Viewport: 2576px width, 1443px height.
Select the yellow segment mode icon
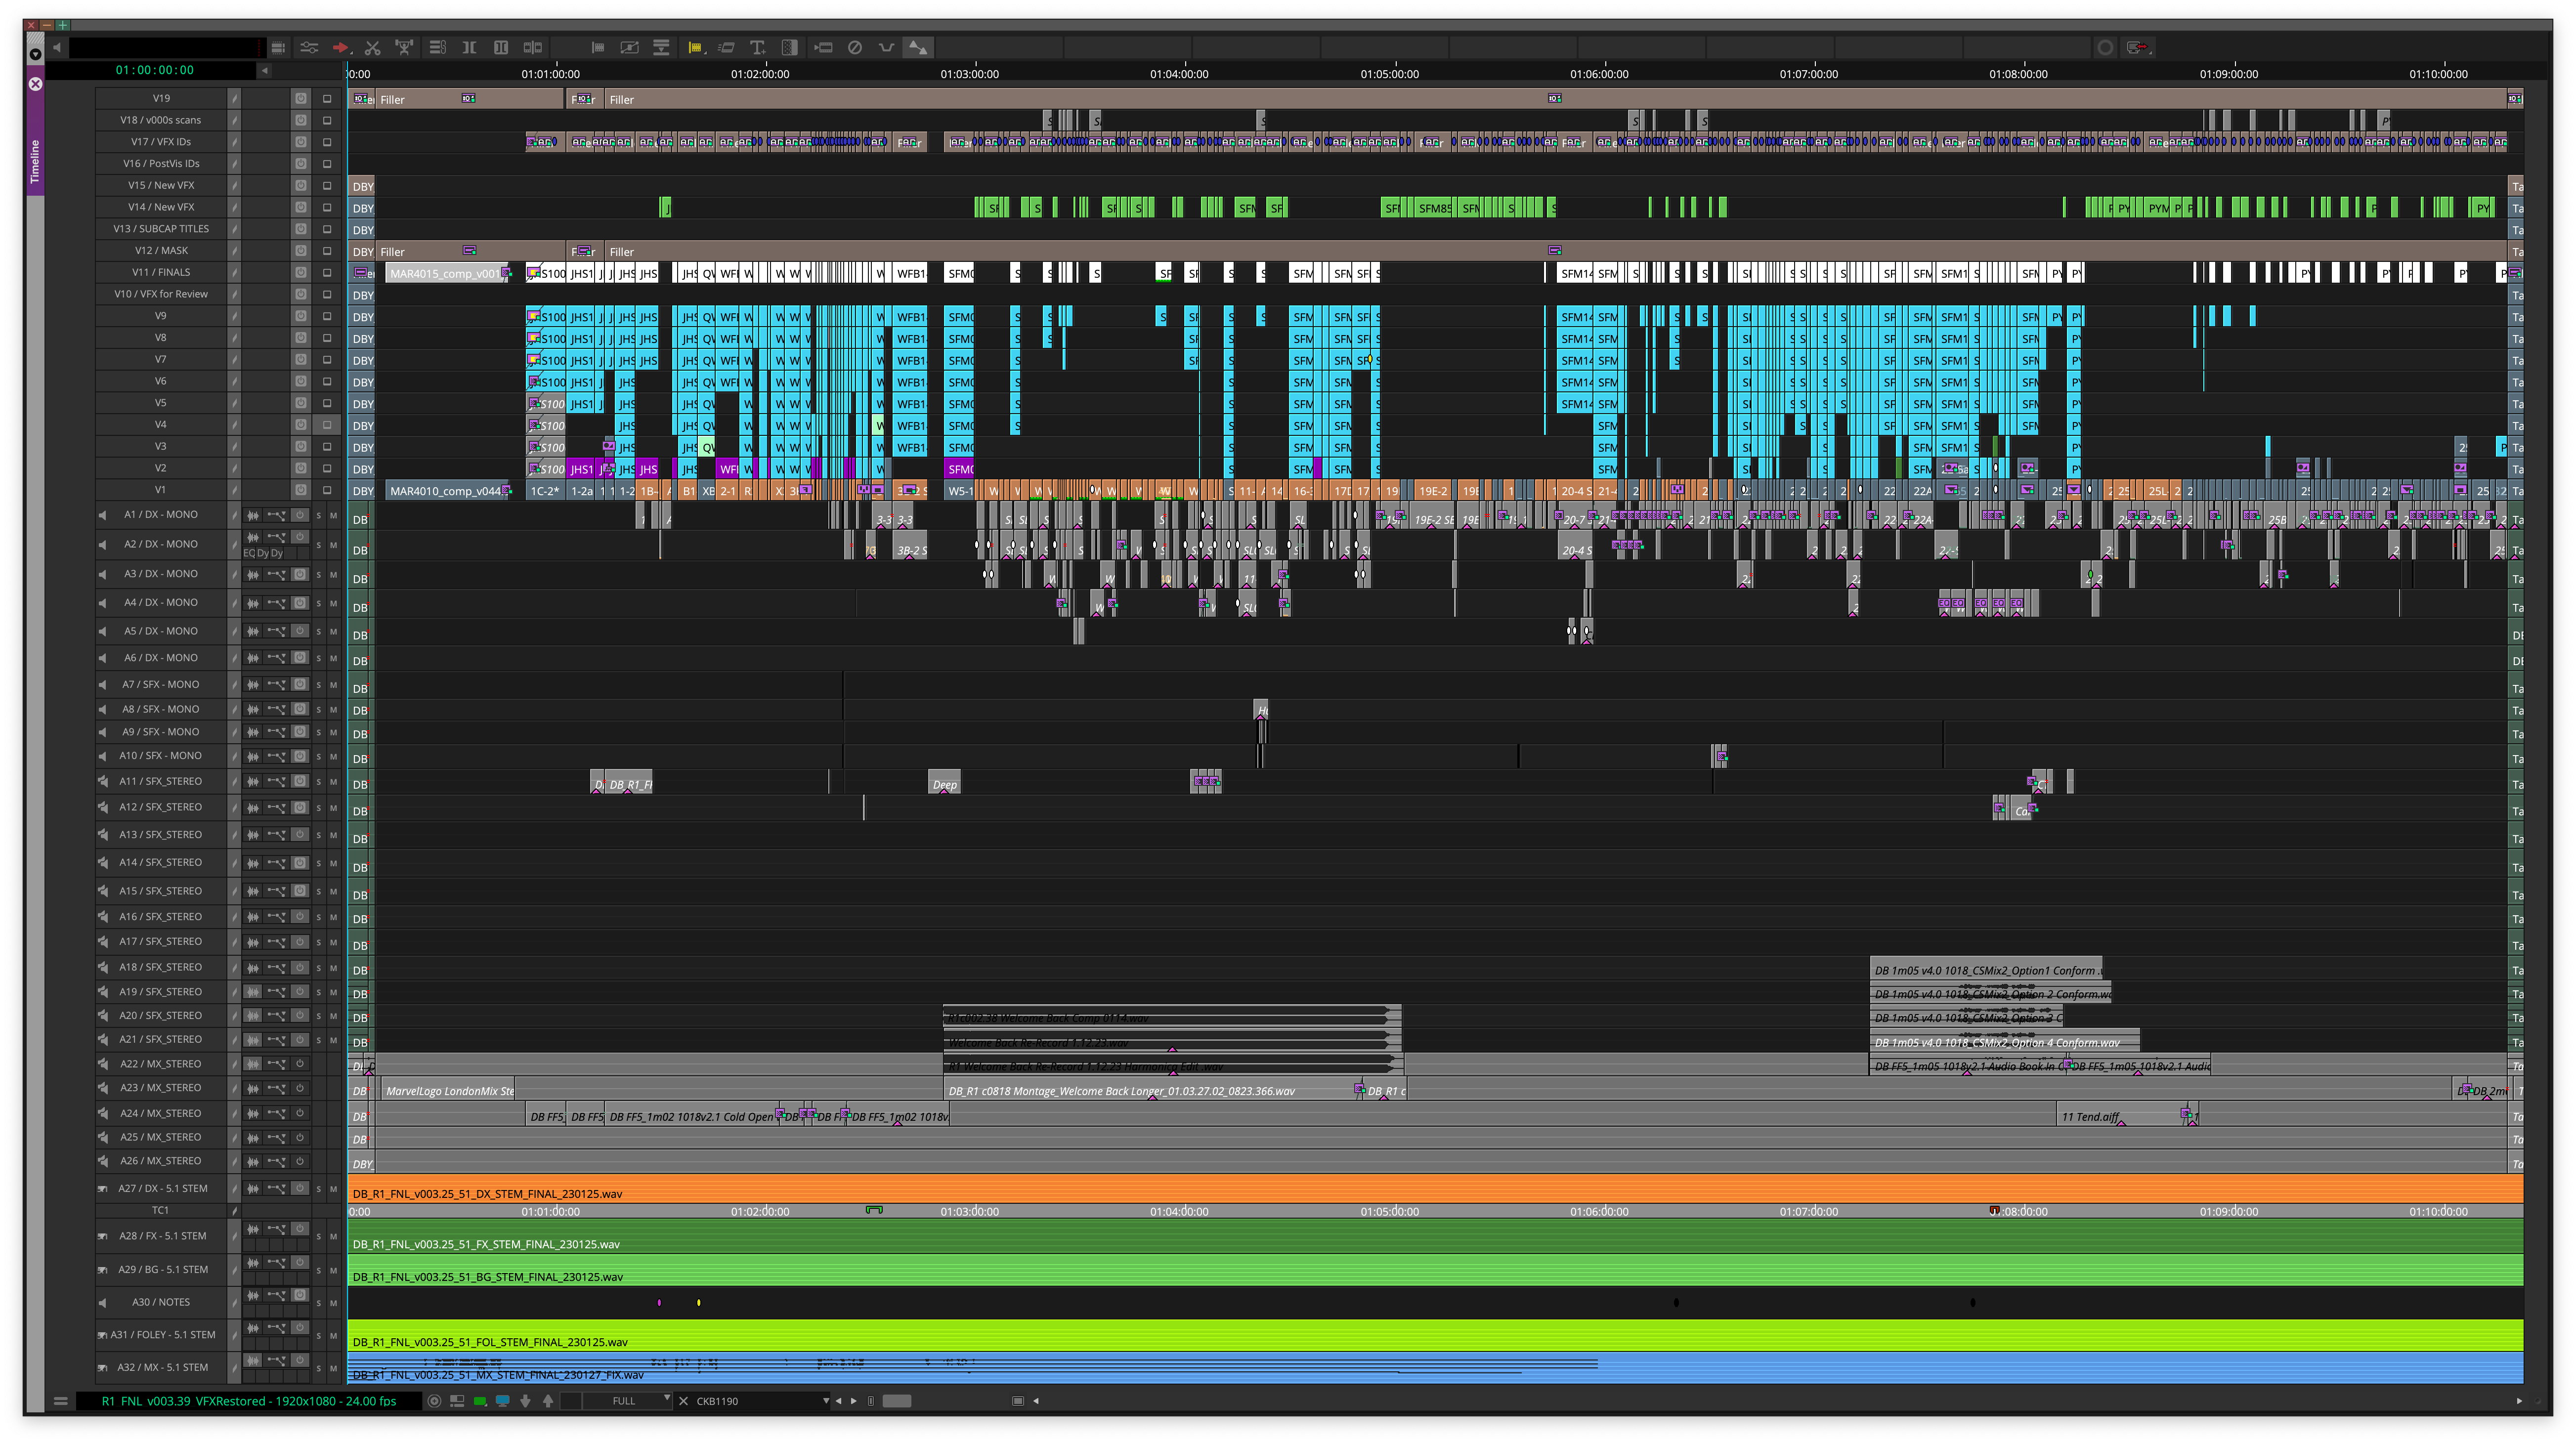(x=695, y=47)
